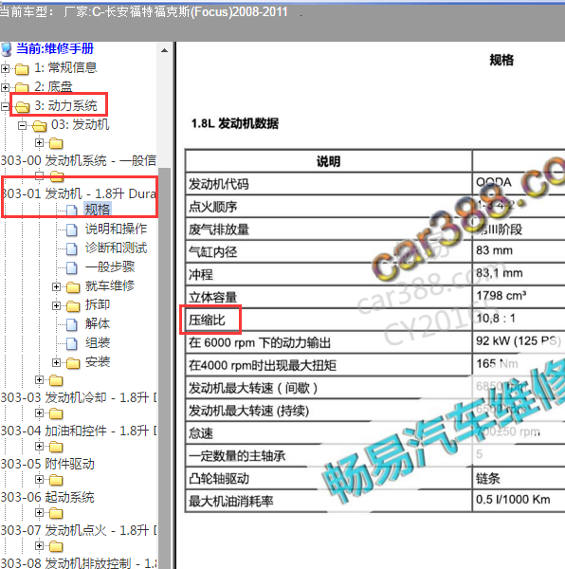Image resolution: width=565 pixels, height=569 pixels.
Task: Click the 1: 常规信息 folder icon
Action: click(22, 68)
